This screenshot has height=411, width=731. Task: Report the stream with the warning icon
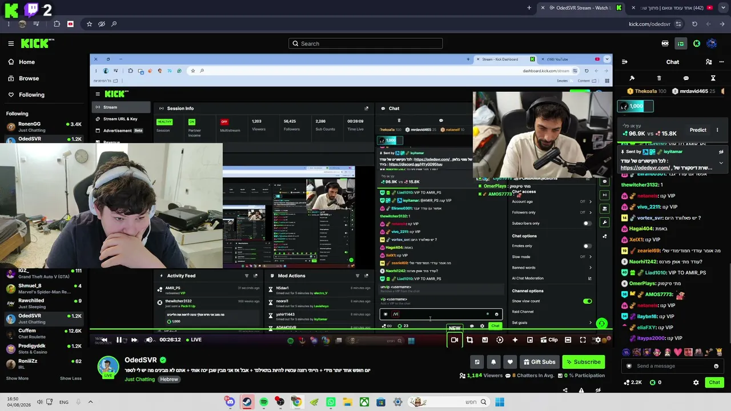581,390
